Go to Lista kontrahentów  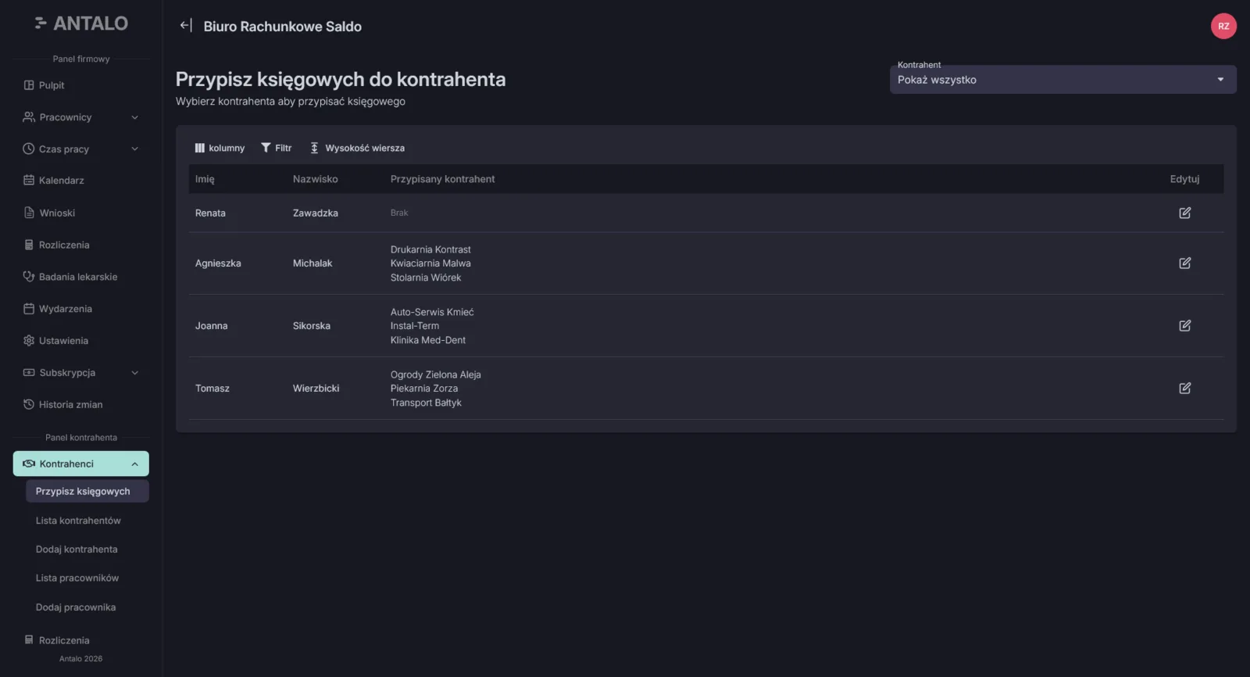pyautogui.click(x=78, y=521)
